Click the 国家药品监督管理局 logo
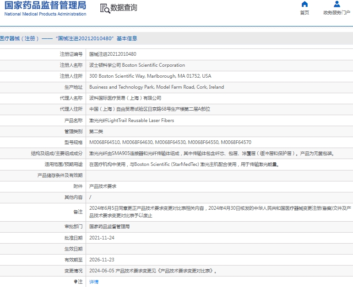This screenshot has height=287, width=353. coord(45,5)
